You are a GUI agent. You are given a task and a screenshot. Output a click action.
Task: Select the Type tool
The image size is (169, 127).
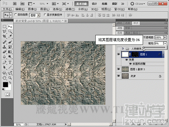click(10, 62)
